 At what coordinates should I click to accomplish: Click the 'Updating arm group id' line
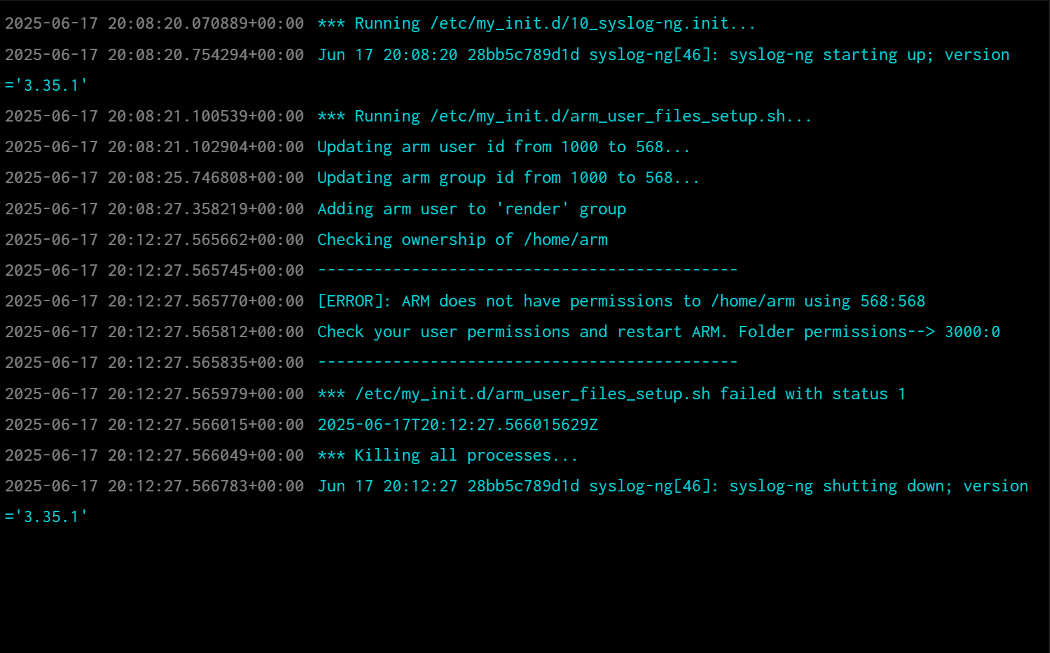pos(509,178)
